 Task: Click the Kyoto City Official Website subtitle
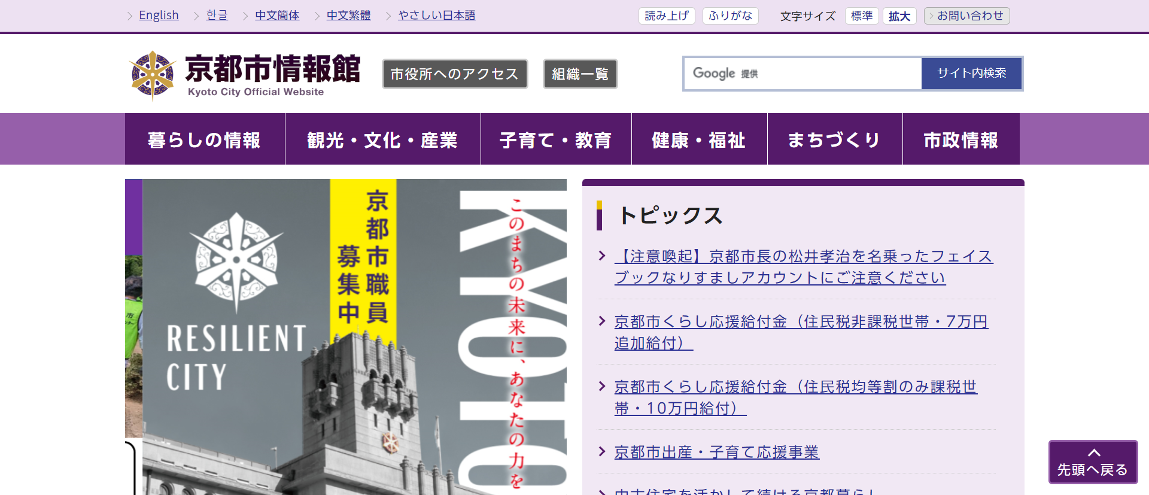[256, 92]
